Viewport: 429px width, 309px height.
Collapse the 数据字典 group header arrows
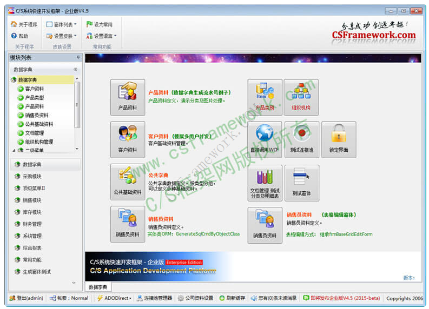[x=76, y=69]
